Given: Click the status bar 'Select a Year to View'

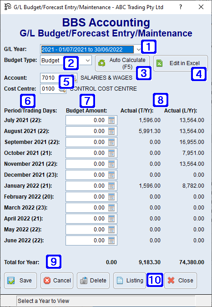Looking at the screenshot, I should click(x=43, y=301).
